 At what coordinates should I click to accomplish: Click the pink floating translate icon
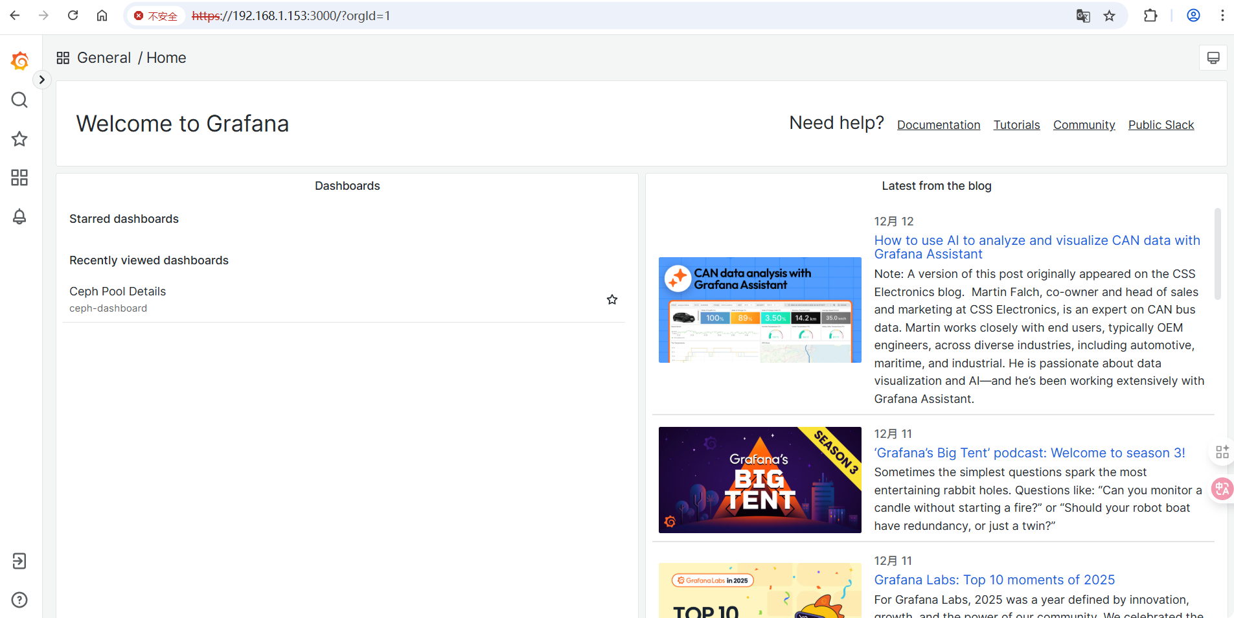[1222, 488]
